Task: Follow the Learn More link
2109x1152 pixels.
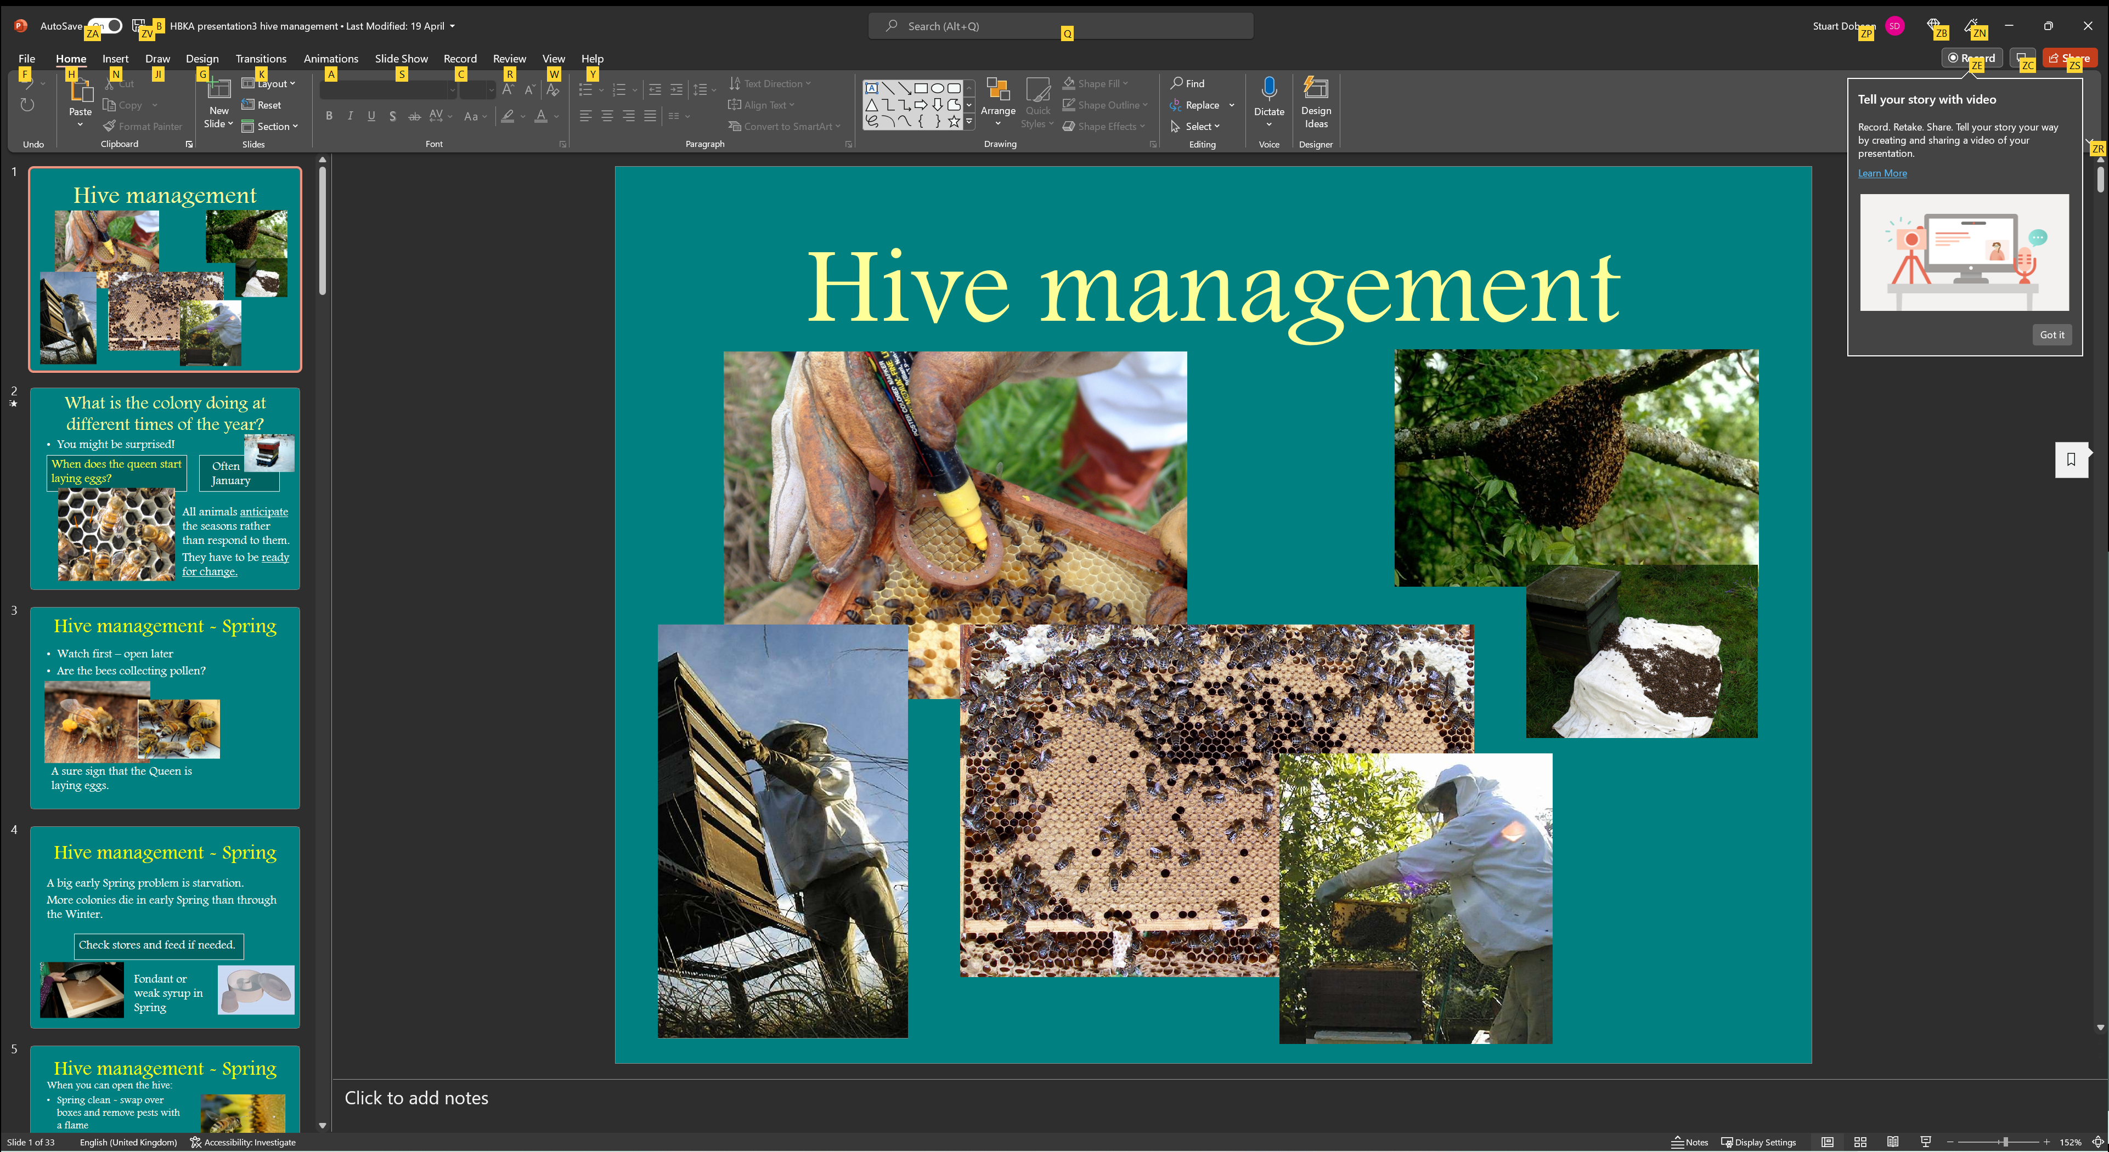Action: (x=1882, y=173)
